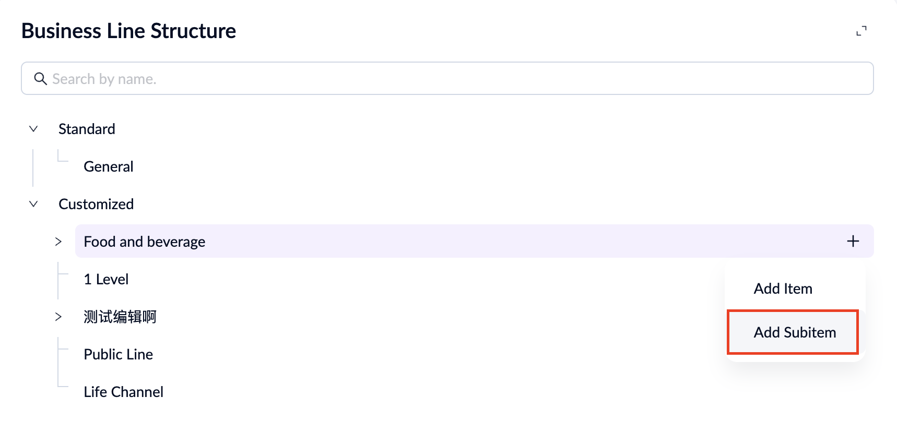The height and width of the screenshot is (433, 897).
Task: Select the Customized category label
Action: click(x=96, y=203)
